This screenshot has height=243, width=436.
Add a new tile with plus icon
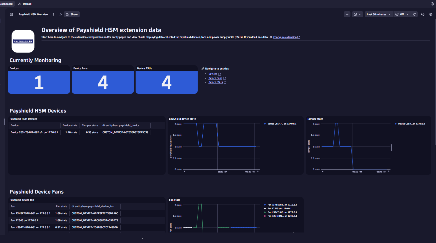(x=347, y=14)
